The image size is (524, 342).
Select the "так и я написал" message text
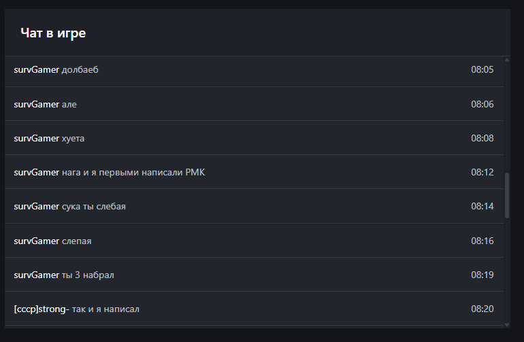click(105, 309)
